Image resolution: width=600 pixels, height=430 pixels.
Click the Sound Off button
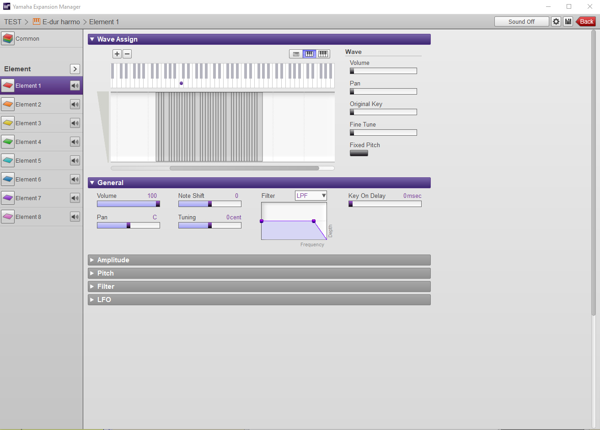click(x=521, y=21)
